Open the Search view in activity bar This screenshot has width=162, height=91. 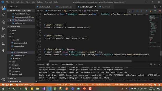(3, 15)
